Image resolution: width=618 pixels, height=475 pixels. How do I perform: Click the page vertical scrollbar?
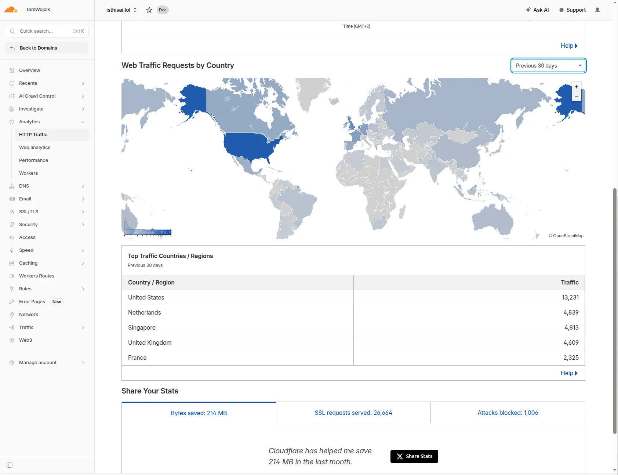(x=615, y=311)
